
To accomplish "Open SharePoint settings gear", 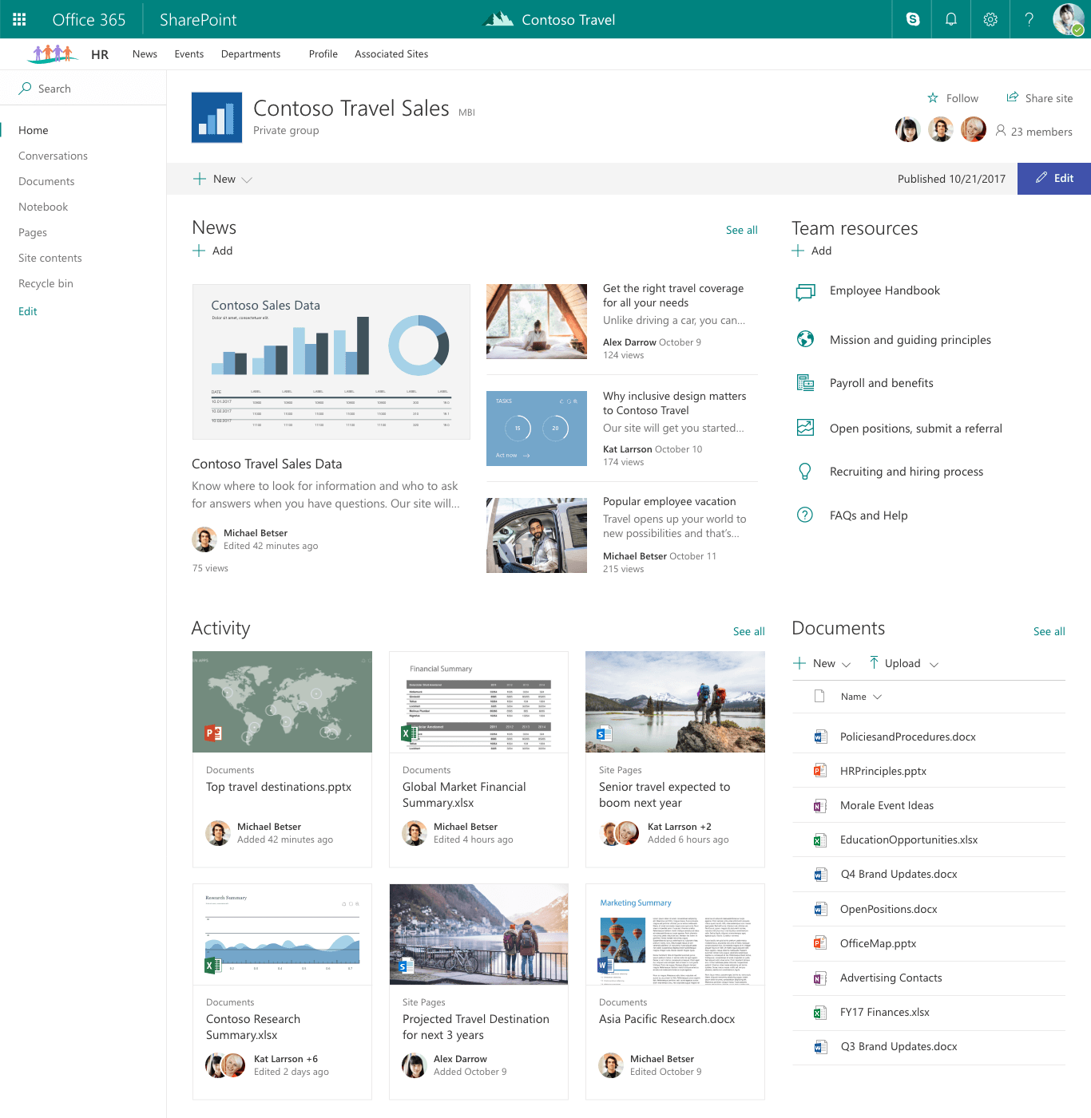I will click(990, 19).
